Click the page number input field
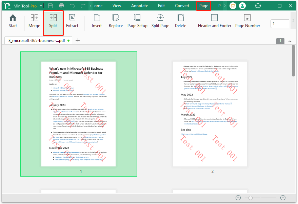Screen dimensions: 298x204 pyautogui.click(x=280, y=24)
